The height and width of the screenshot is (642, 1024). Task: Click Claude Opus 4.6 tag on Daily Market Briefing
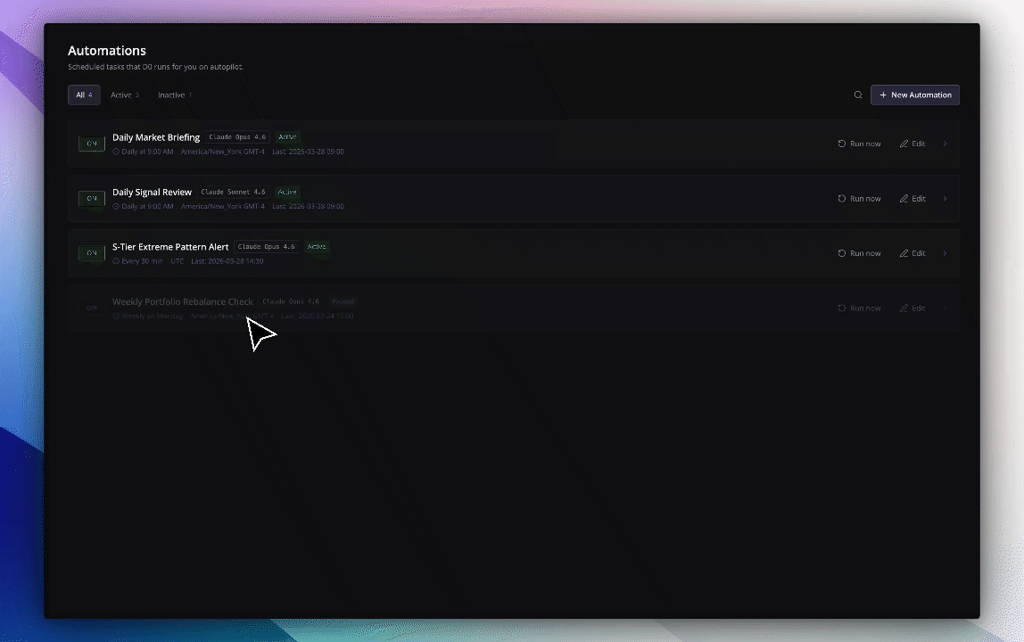click(x=237, y=137)
